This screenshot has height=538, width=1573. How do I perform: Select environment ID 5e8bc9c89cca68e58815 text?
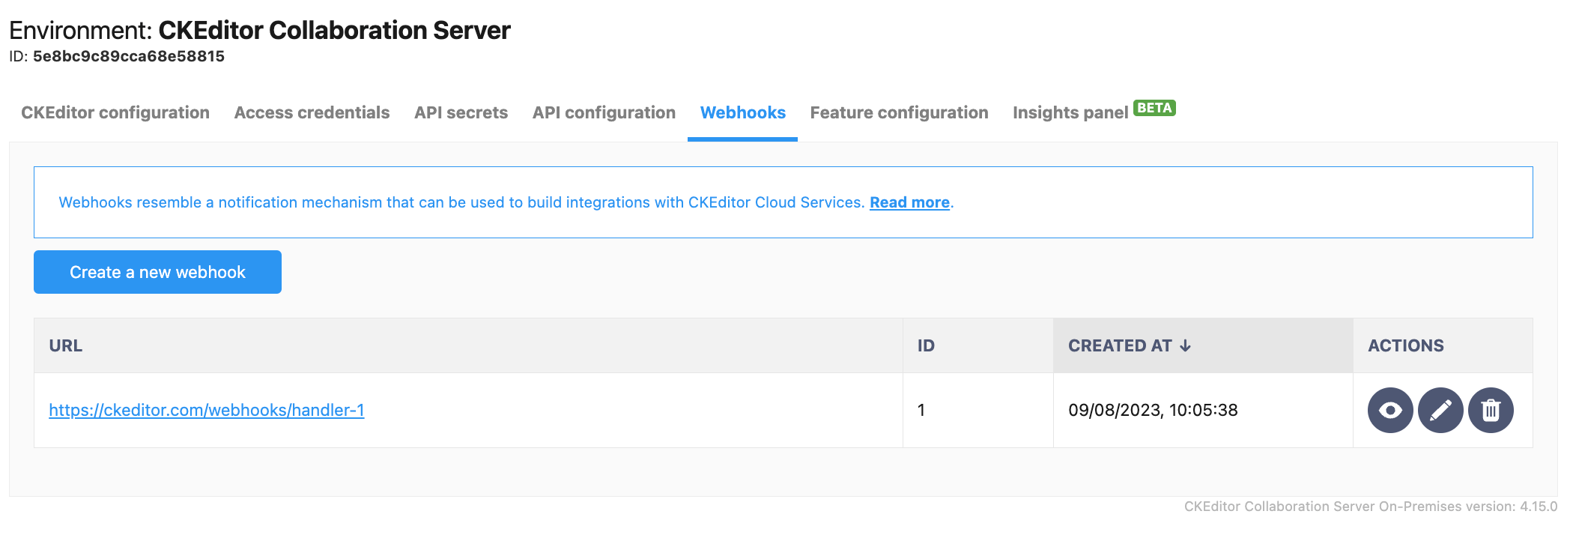(x=129, y=56)
